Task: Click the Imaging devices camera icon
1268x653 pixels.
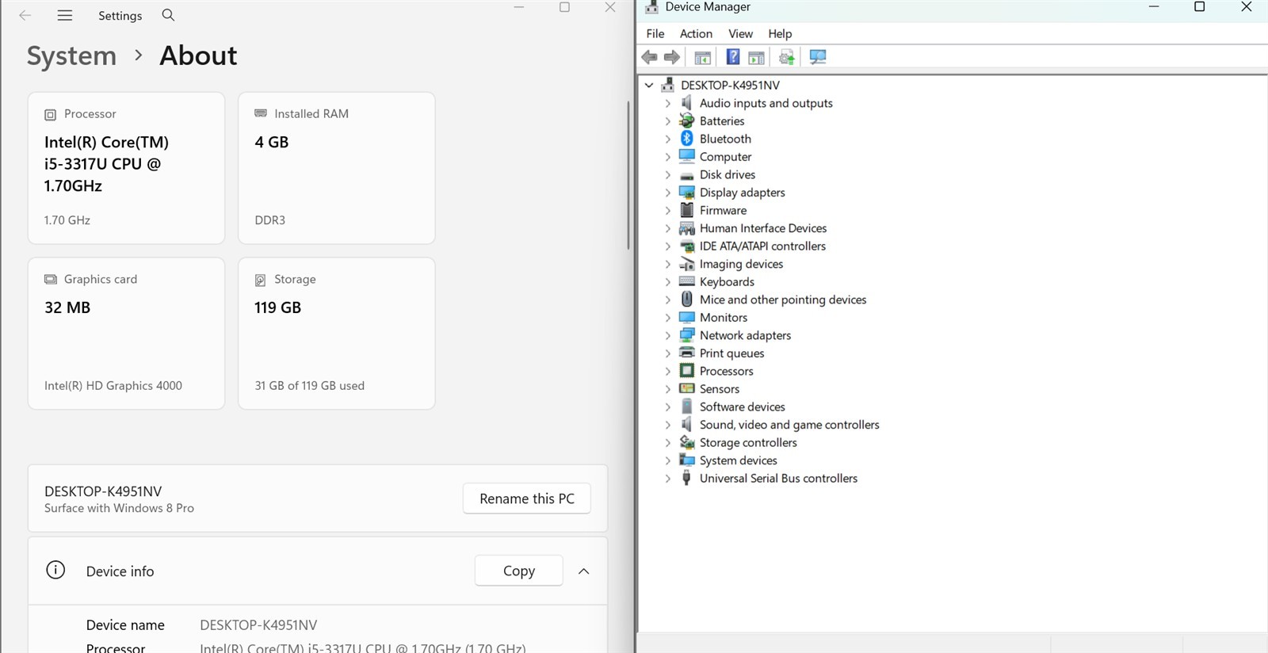Action: tap(687, 264)
